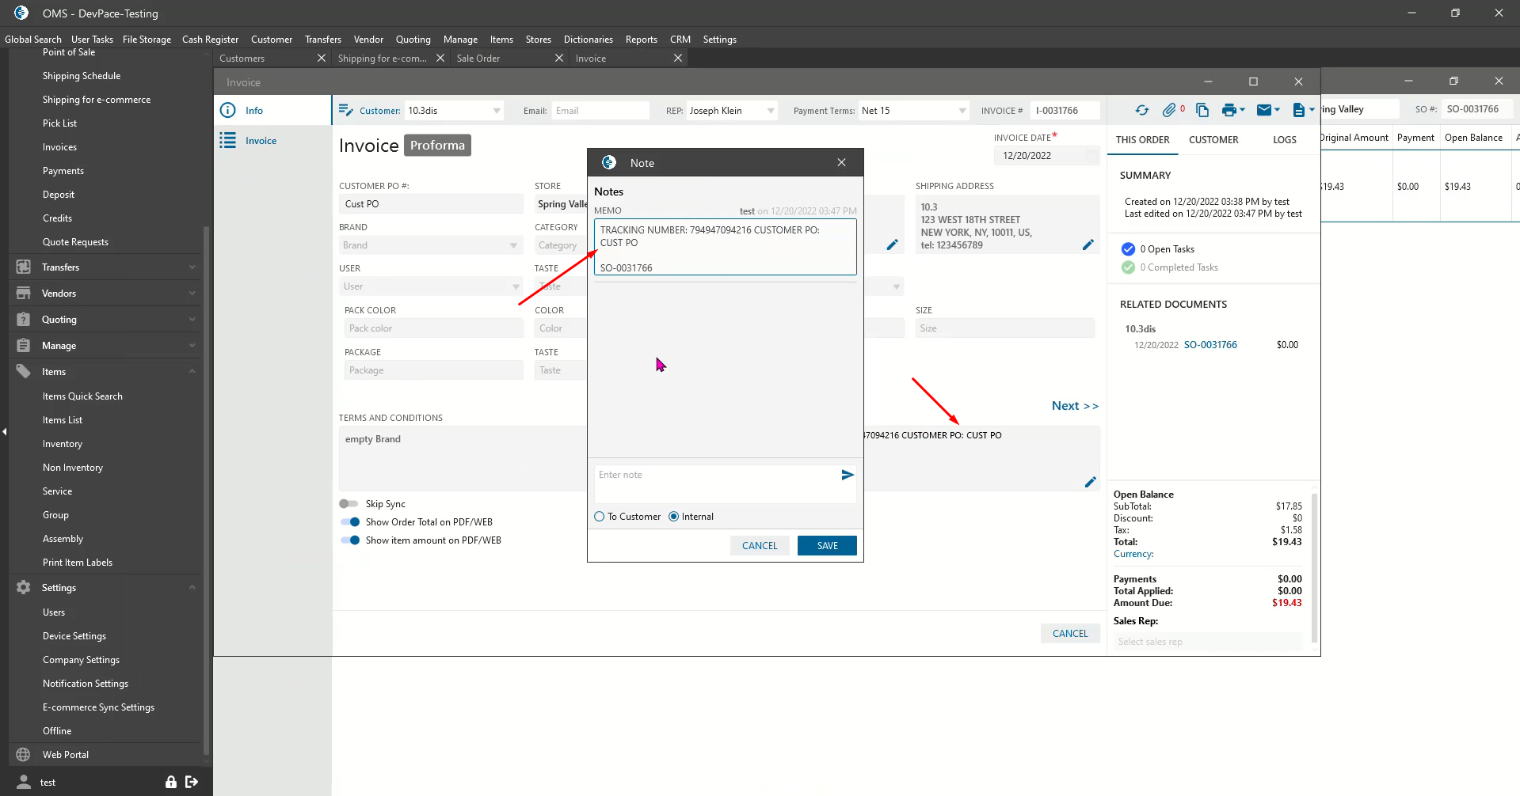
Task: Click the Invoice list icon in side panel
Action: coord(228,141)
